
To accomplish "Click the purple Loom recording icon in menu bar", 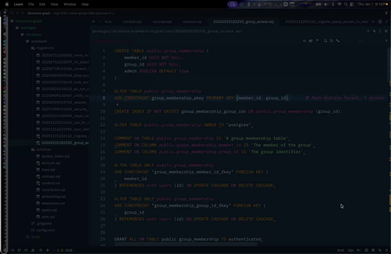I will (232, 4).
